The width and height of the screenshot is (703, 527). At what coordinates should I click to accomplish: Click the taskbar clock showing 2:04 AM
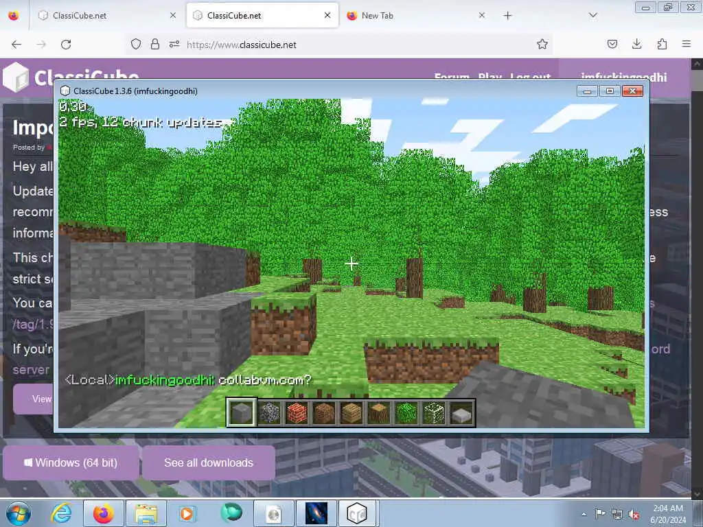click(x=668, y=514)
